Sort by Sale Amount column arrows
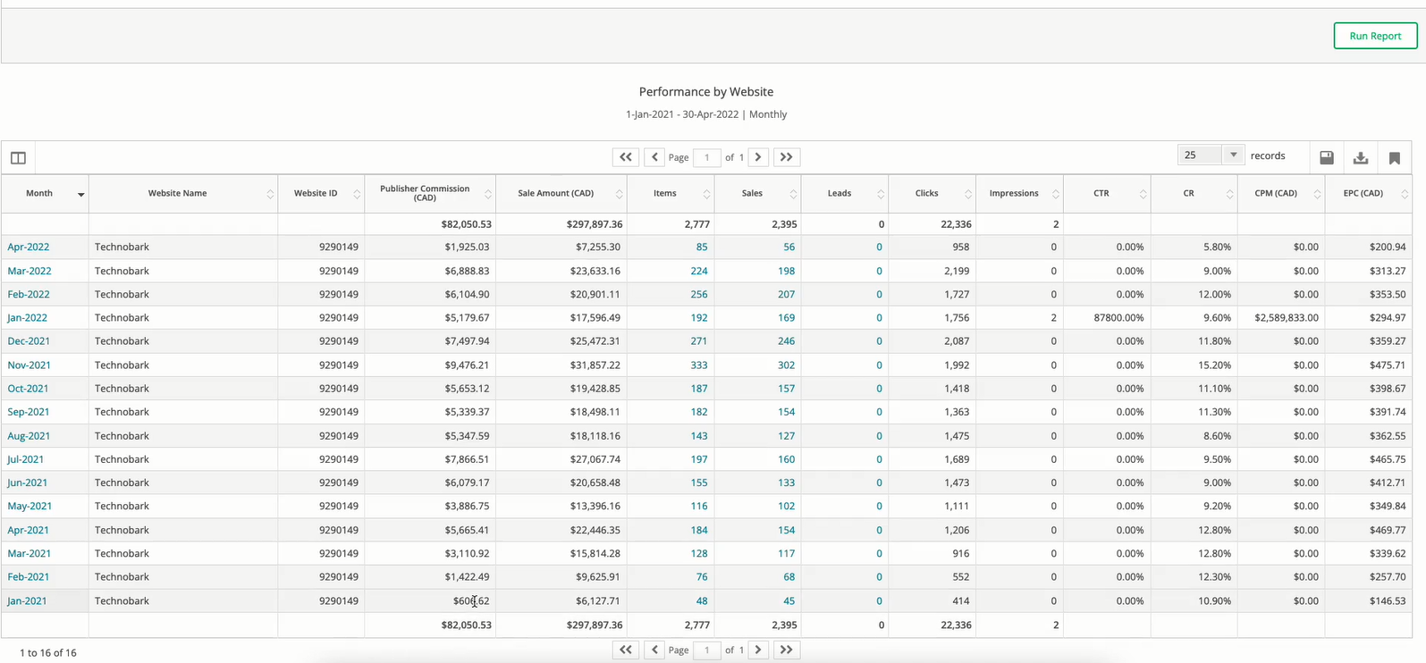The width and height of the screenshot is (1426, 663). point(619,194)
